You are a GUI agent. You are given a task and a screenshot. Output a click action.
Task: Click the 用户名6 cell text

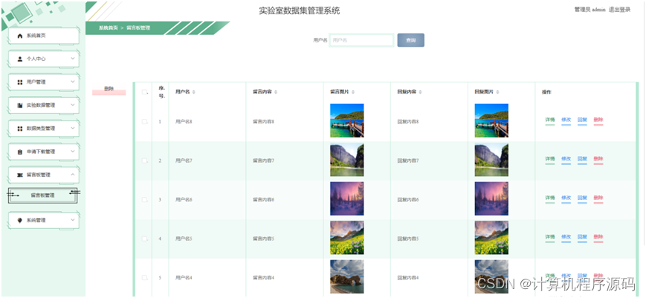184,200
